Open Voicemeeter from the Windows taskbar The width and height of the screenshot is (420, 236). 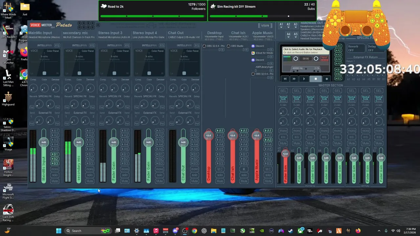pyautogui.click(x=166, y=231)
